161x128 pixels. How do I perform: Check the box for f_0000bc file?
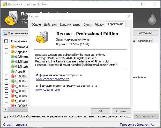[6, 76]
